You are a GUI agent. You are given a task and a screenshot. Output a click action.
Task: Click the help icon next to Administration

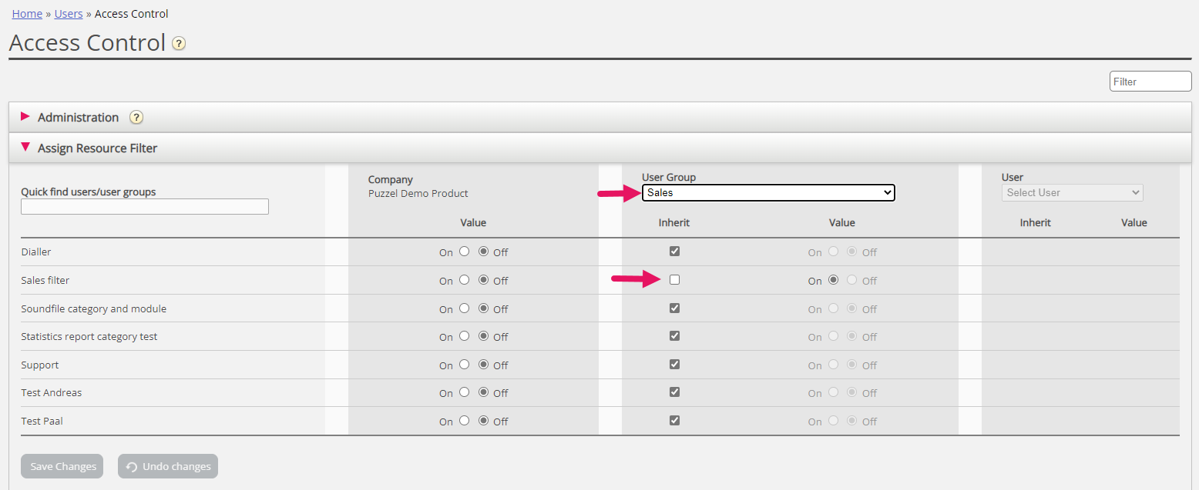point(136,118)
